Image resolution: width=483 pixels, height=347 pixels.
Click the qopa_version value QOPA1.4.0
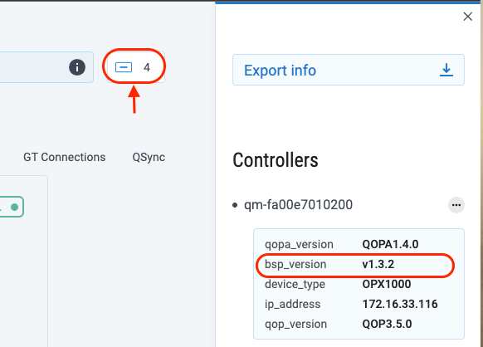390,244
